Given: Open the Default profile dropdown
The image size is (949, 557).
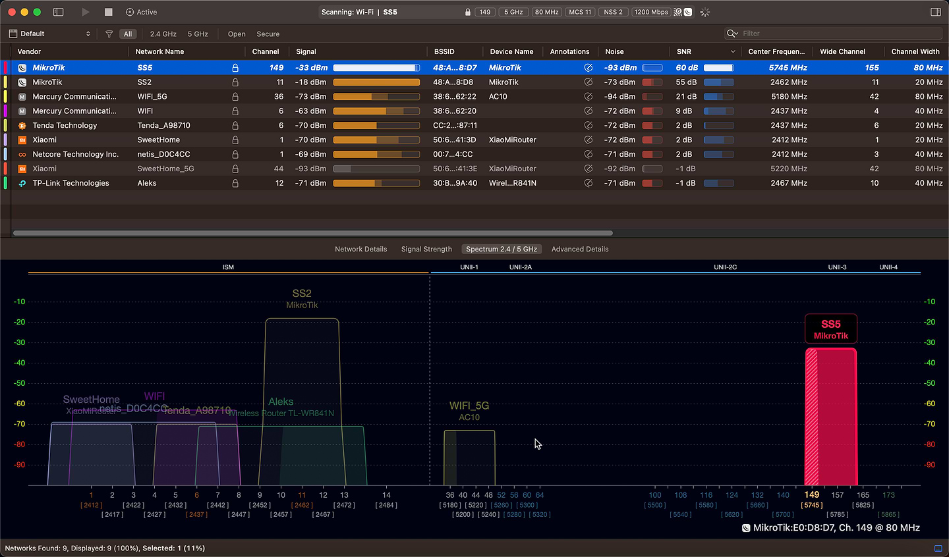Looking at the screenshot, I should 50,34.
